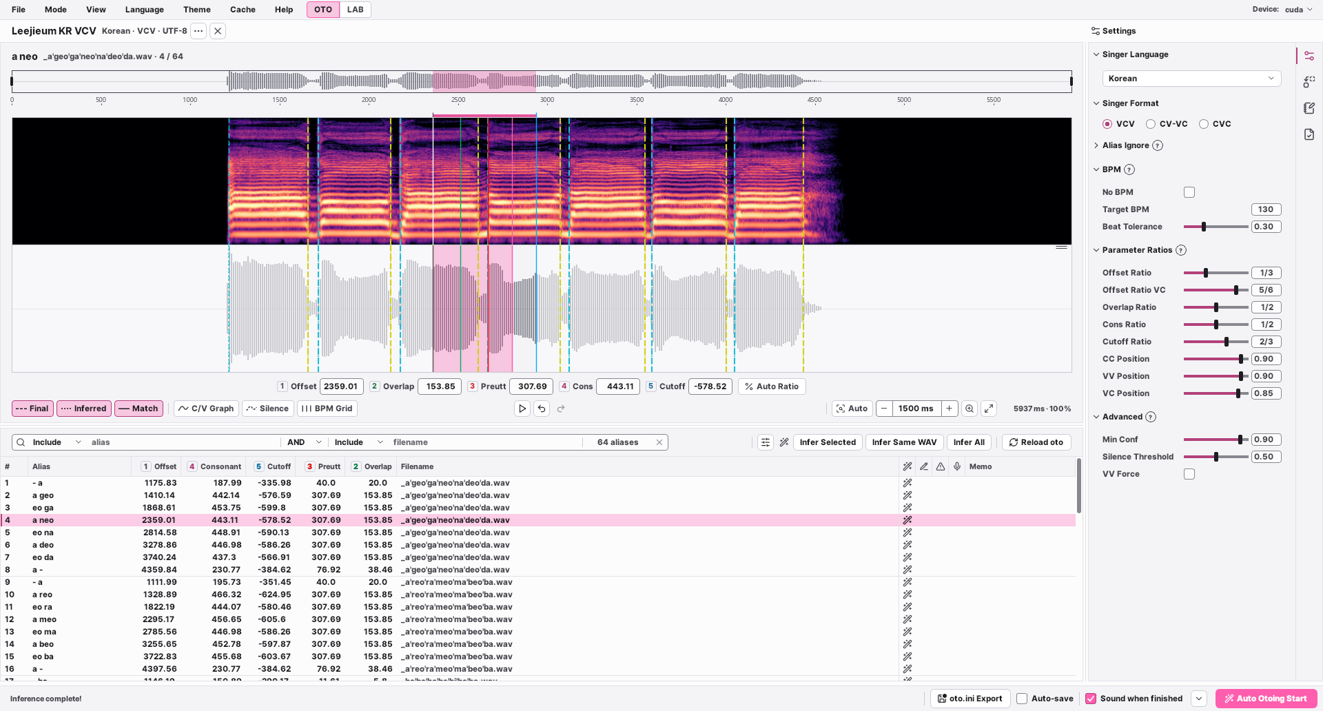Click the expand-to-fullscreen arrows icon
Image resolution: width=1323 pixels, height=711 pixels.
(989, 409)
